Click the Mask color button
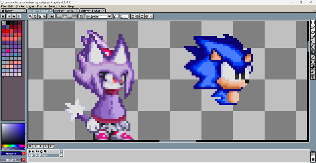 pyautogui.click(x=67, y=16)
